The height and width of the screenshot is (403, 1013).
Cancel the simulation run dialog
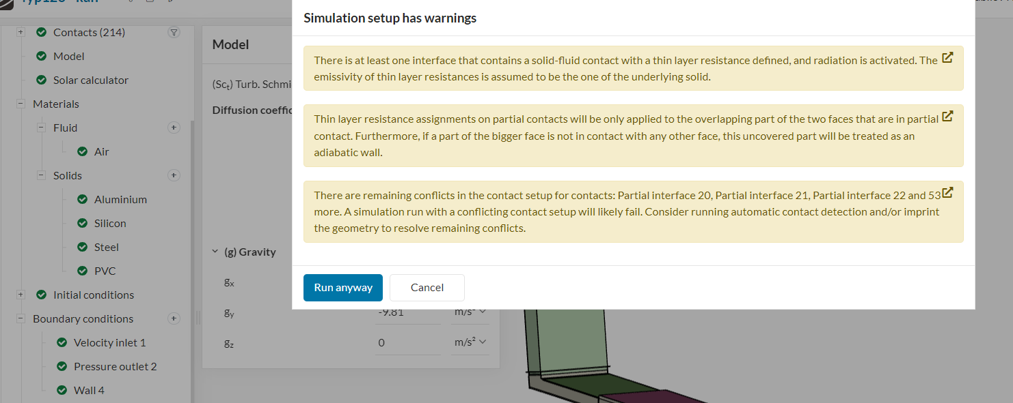click(427, 287)
